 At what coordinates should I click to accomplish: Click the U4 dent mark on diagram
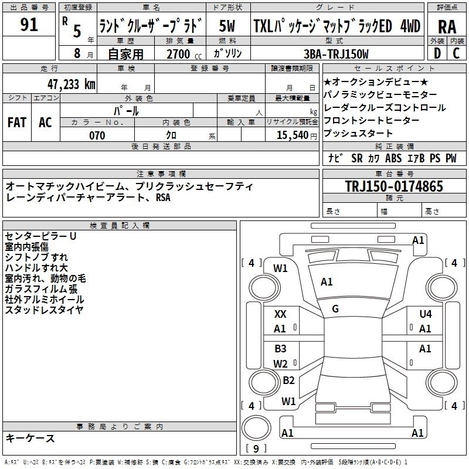[426, 314]
